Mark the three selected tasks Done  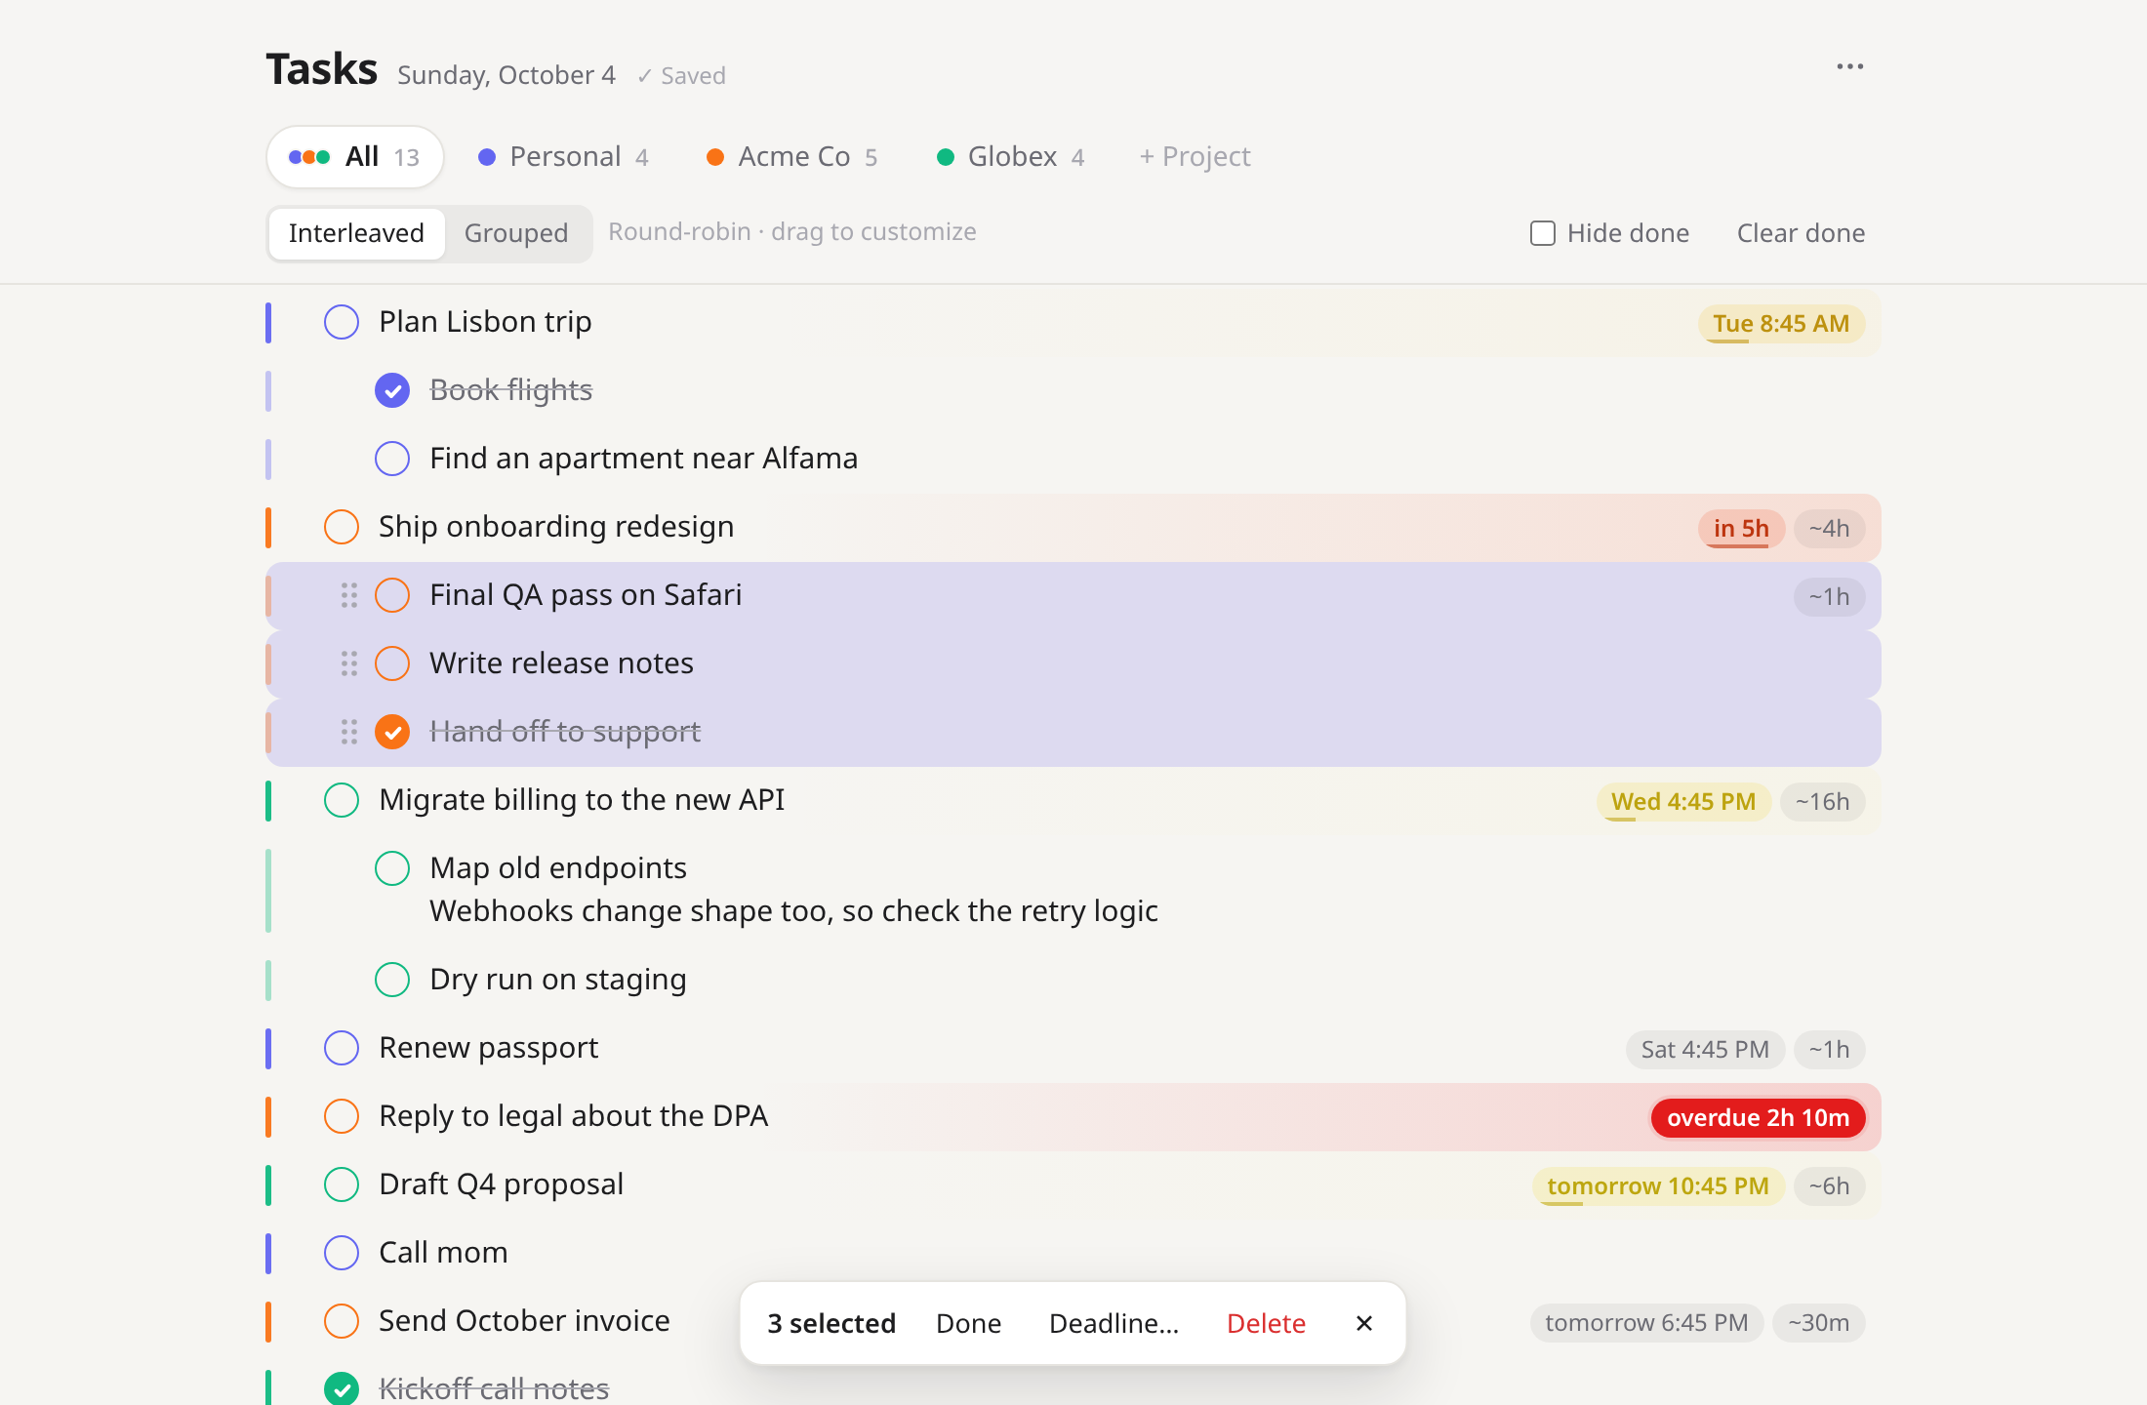(x=968, y=1323)
